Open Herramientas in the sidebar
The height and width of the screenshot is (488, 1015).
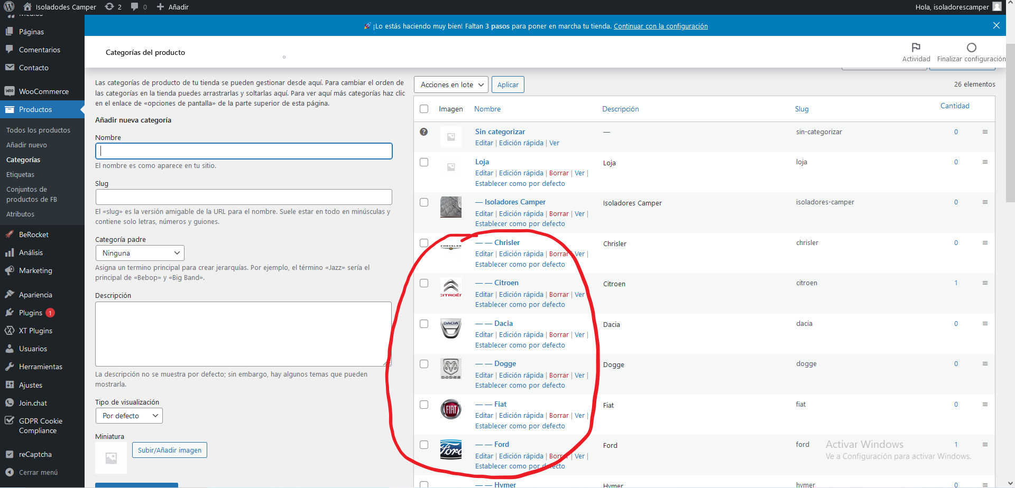click(x=42, y=367)
